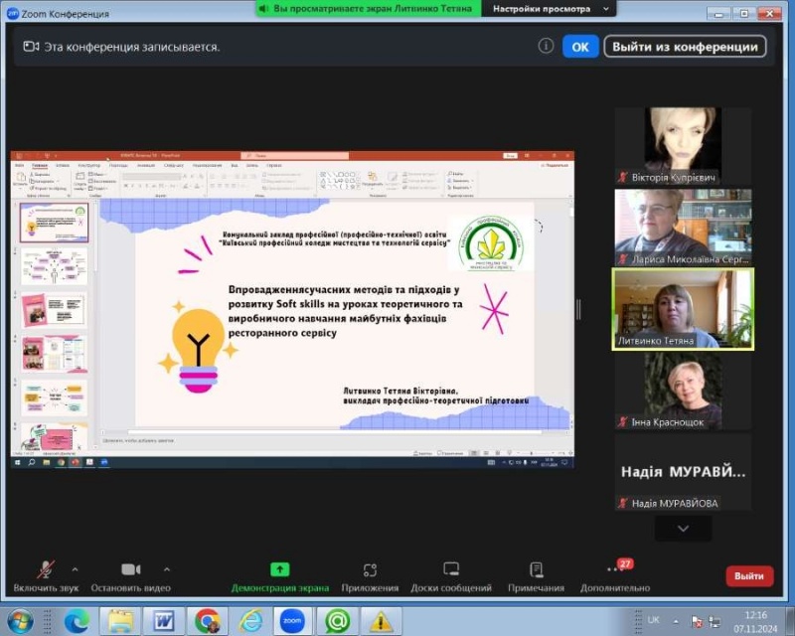
Task: Click green Демонстрация экрана share button
Action: pos(279,575)
